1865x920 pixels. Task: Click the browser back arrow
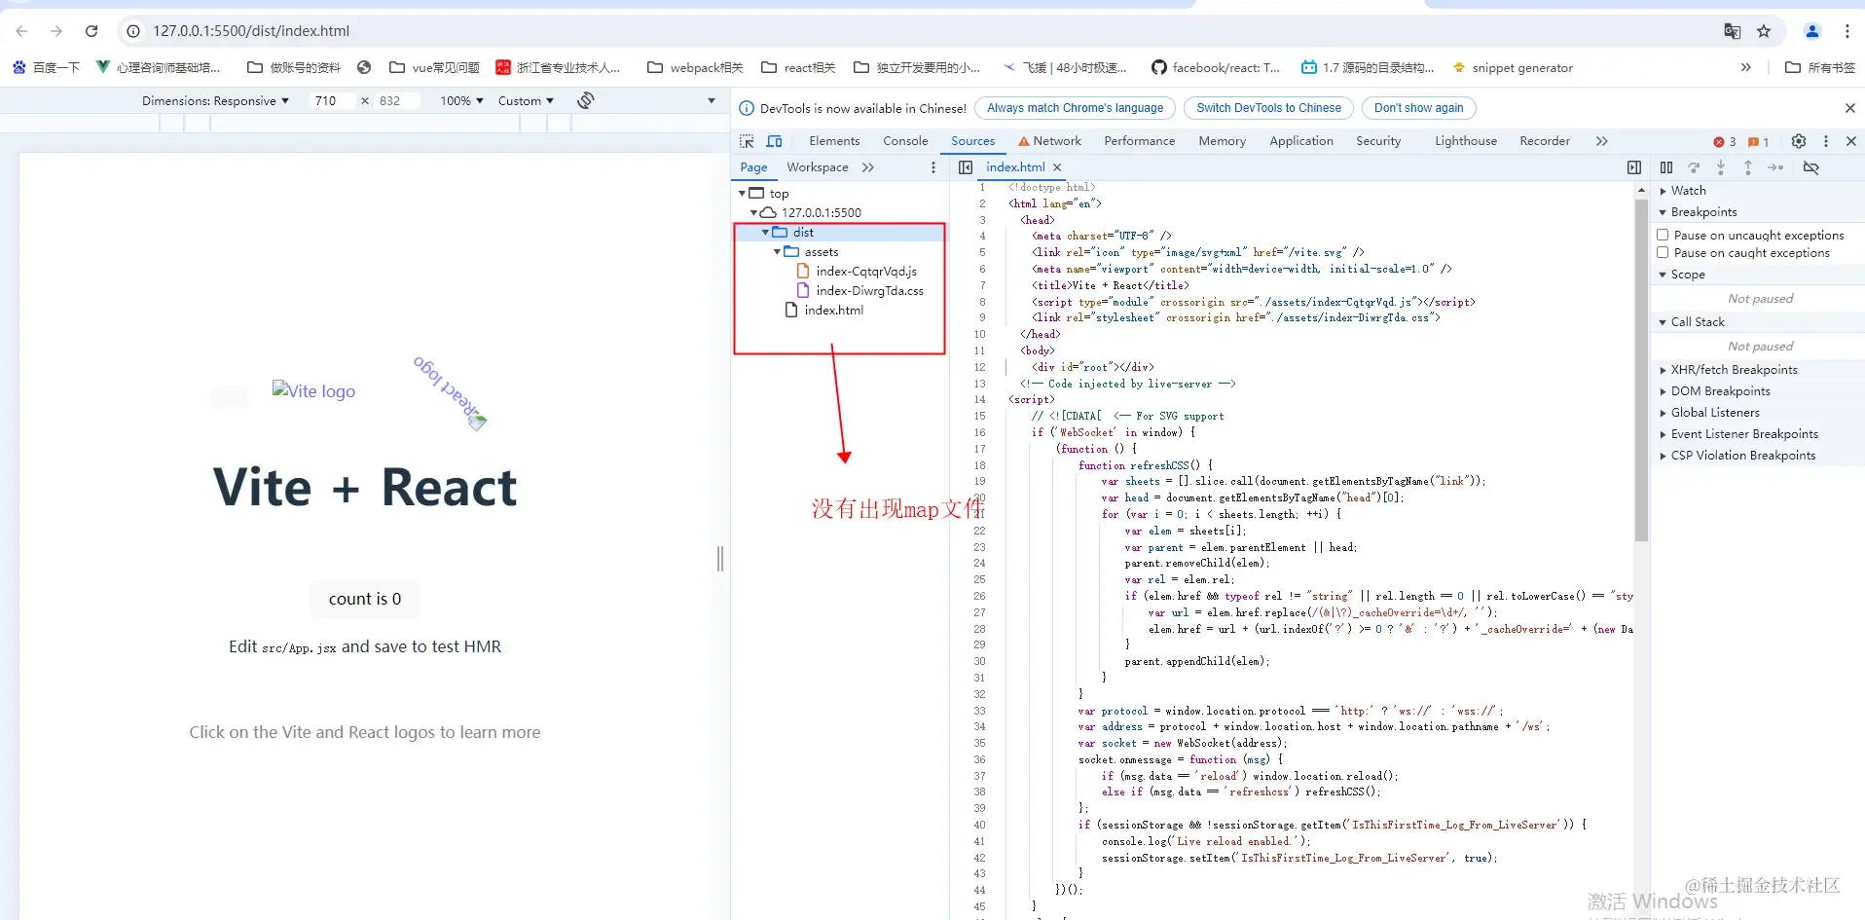point(22,31)
